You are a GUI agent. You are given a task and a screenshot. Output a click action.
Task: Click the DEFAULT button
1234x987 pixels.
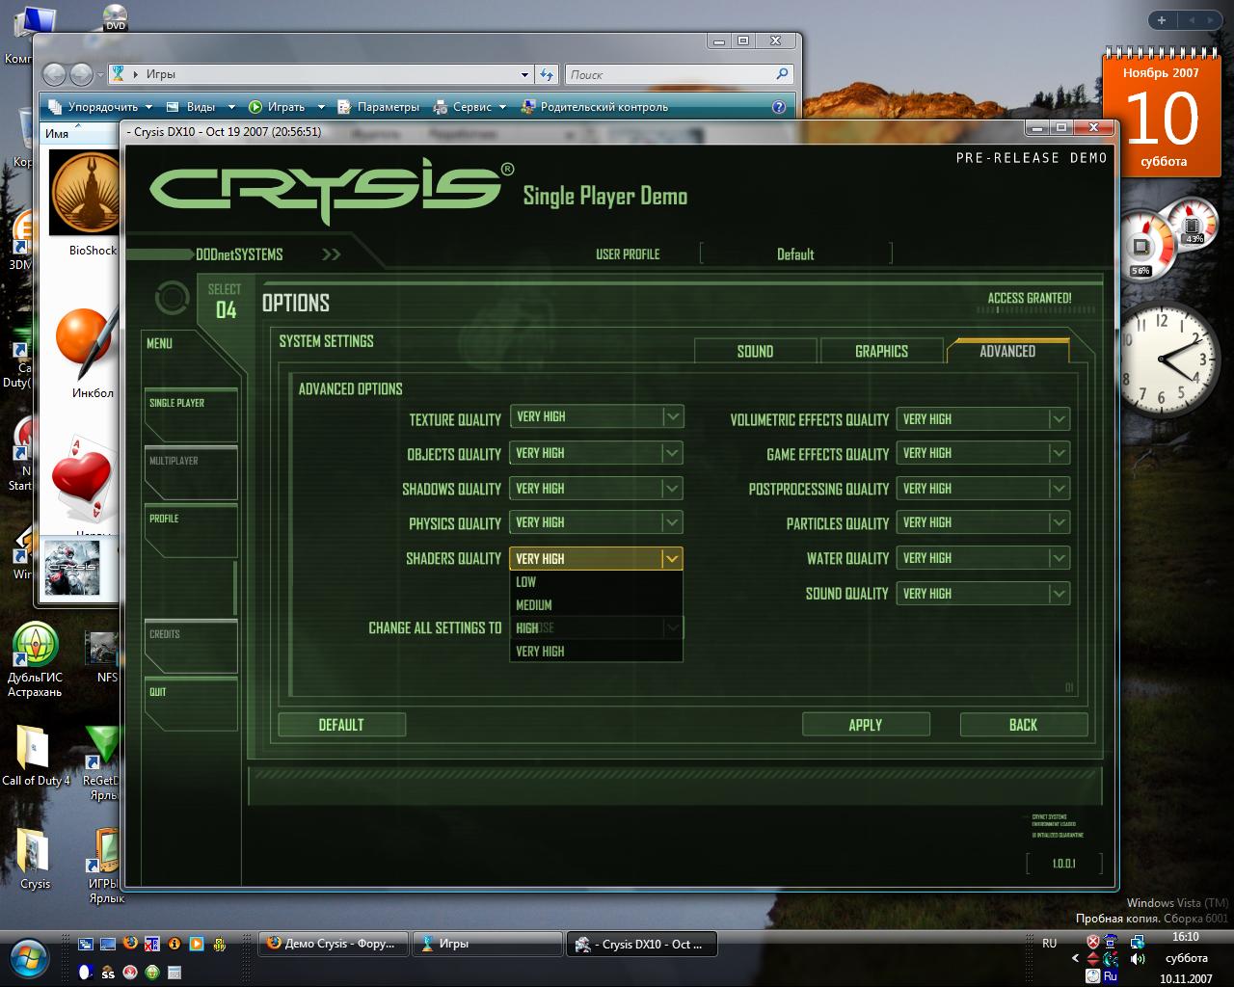click(341, 725)
